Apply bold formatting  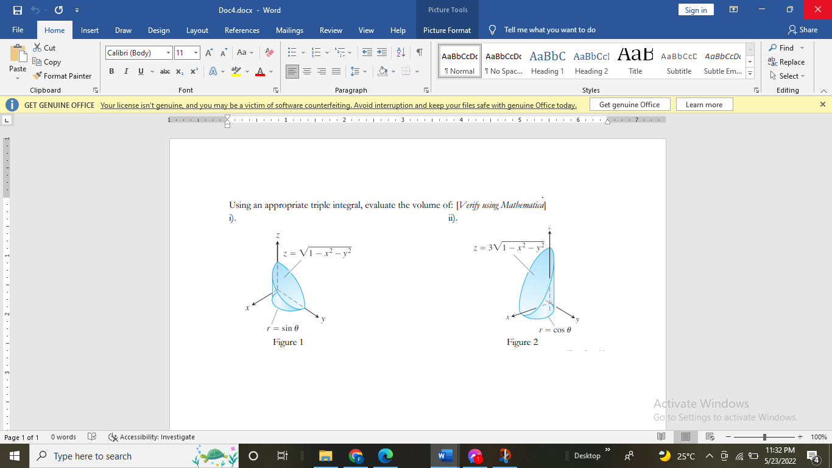coord(111,71)
